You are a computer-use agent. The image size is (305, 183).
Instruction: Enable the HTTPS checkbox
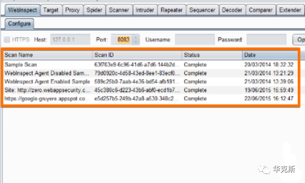7,39
